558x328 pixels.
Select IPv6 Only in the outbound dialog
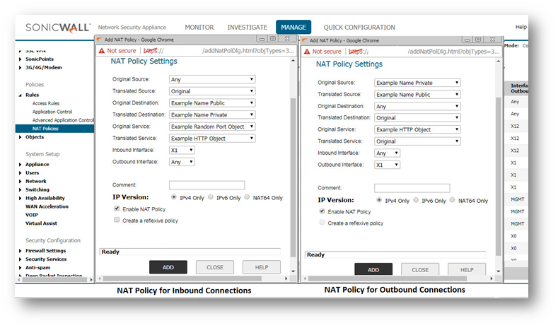(416, 200)
